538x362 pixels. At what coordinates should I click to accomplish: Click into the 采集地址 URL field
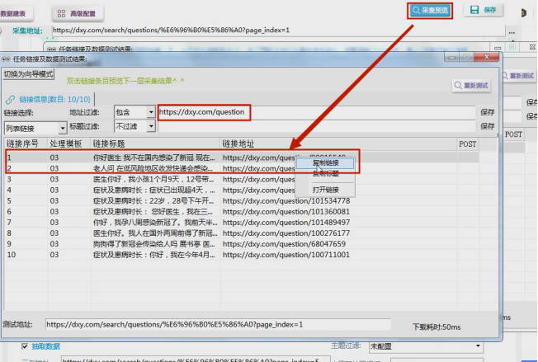pyautogui.click(x=278, y=31)
